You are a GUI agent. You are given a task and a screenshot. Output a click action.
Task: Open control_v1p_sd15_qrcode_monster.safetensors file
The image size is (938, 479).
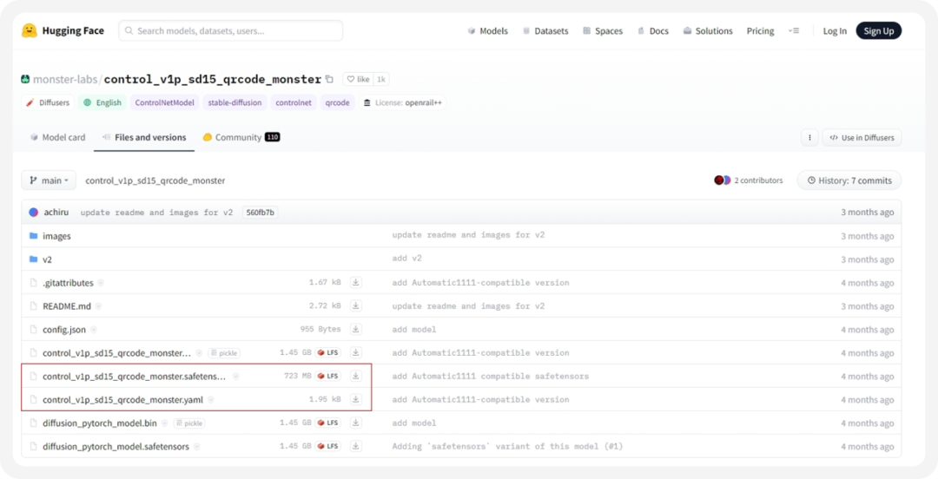[x=135, y=377]
